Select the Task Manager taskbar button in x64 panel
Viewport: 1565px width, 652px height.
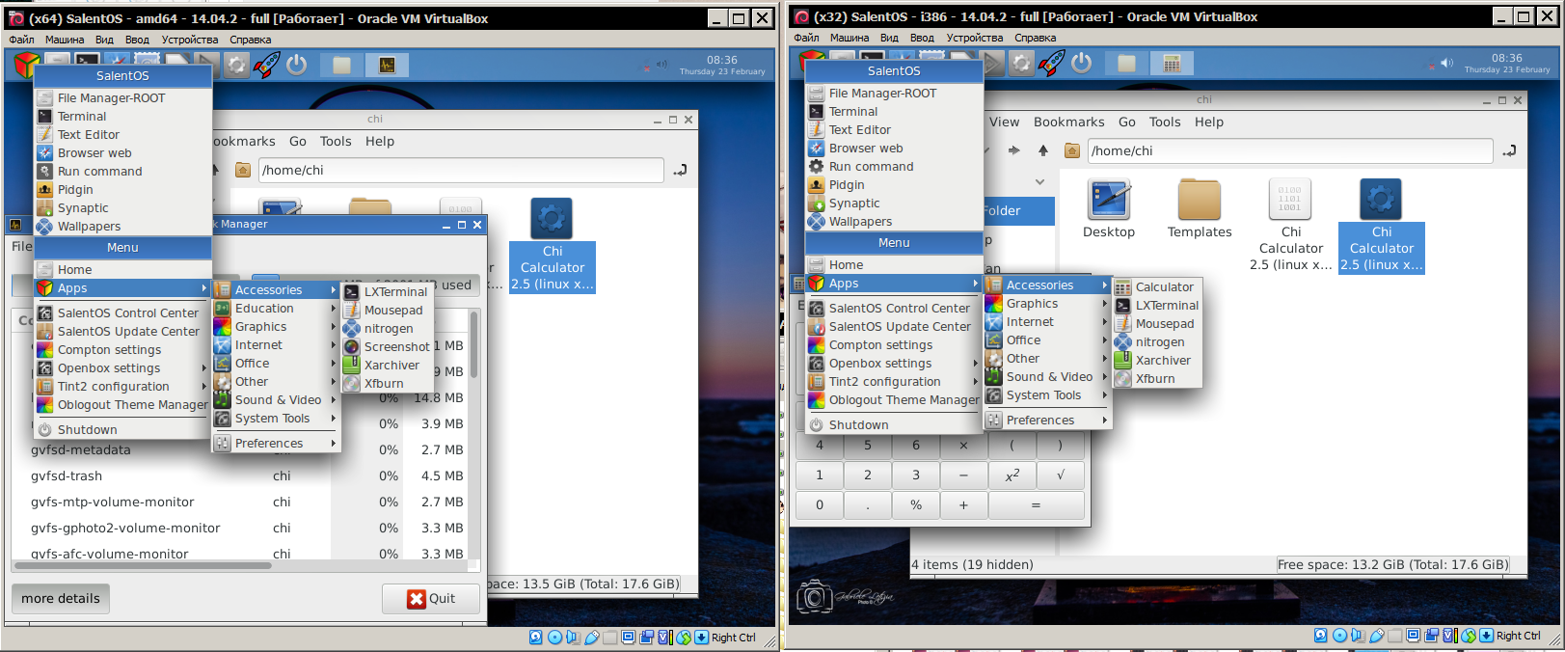click(x=387, y=65)
